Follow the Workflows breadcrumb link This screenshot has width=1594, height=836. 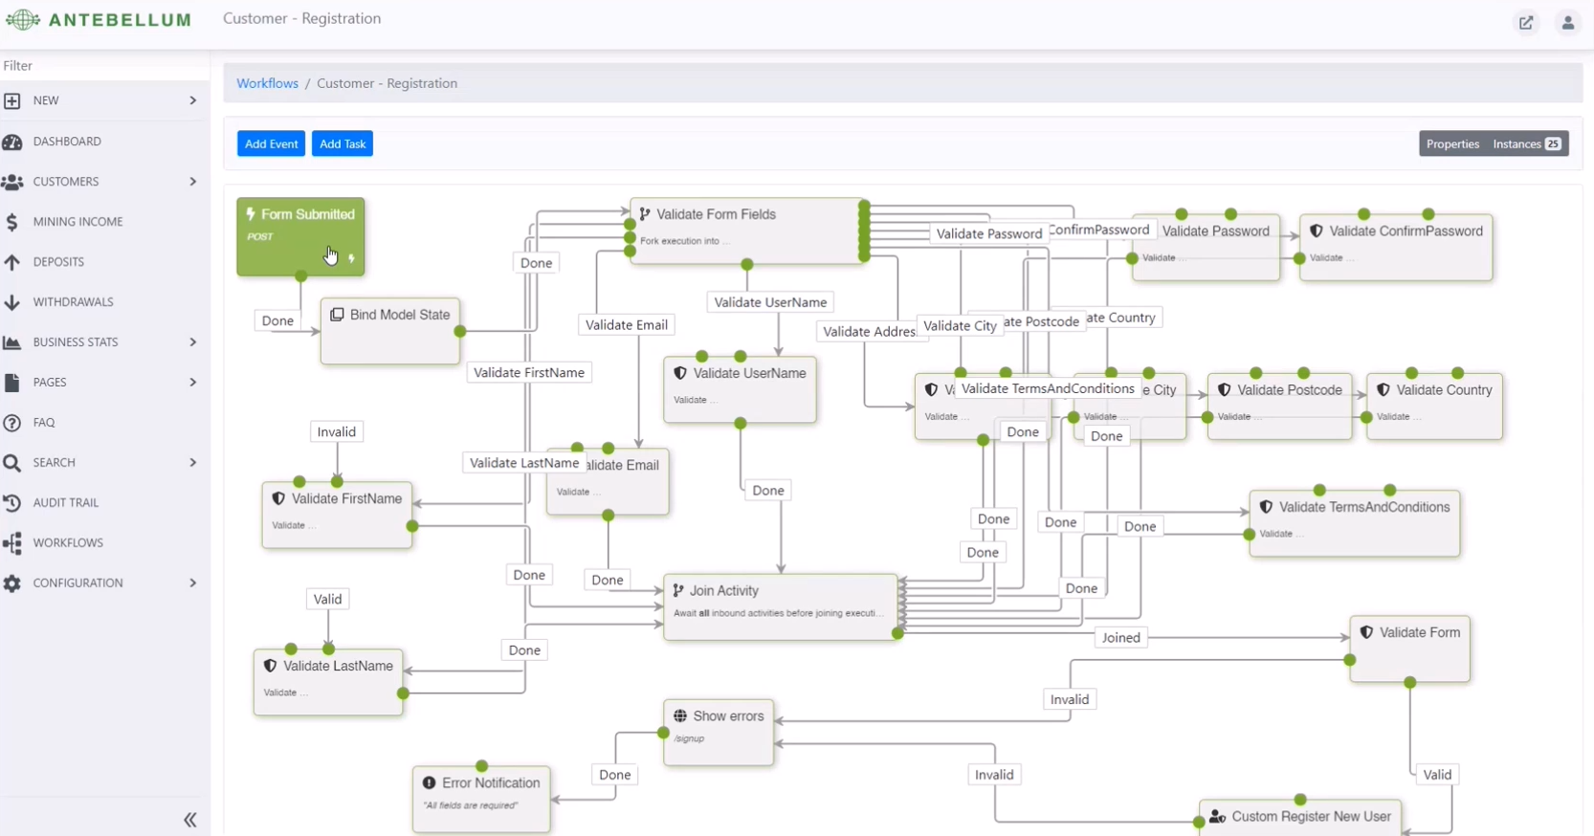coord(267,83)
